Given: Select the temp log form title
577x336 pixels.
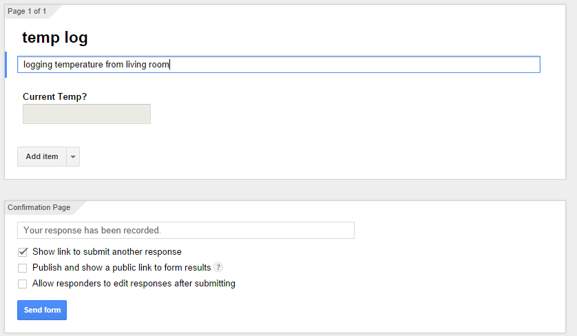Looking at the screenshot, I should [x=55, y=38].
